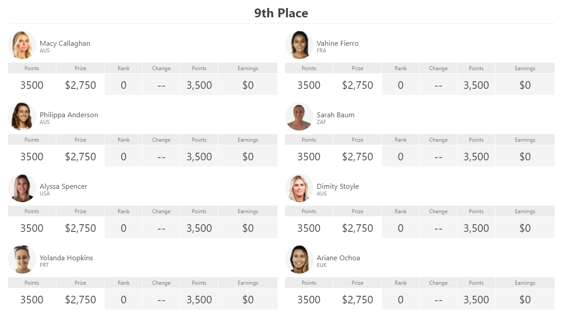Select Sarah Baum's avatar picture
The width and height of the screenshot is (563, 318).
coord(299,116)
